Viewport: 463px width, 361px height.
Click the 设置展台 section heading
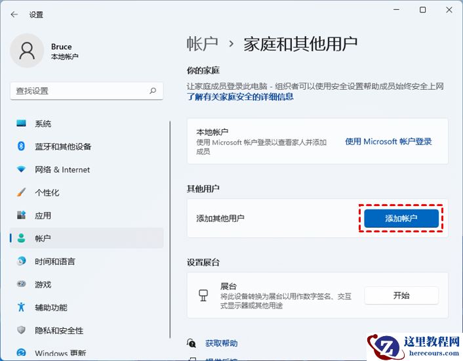coord(203,262)
